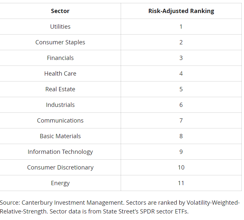244x220 pixels.
Task: Click ranking value 6 for Industrials
Action: (x=181, y=105)
